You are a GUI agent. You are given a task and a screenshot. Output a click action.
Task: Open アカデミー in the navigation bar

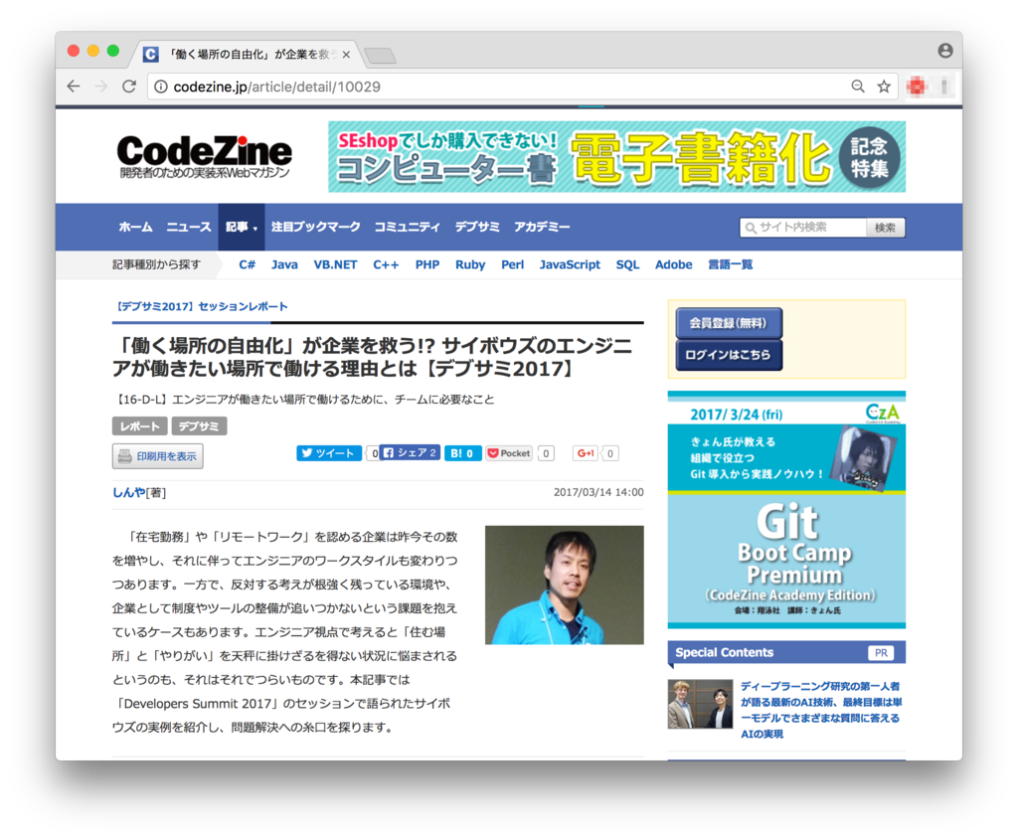point(542,227)
